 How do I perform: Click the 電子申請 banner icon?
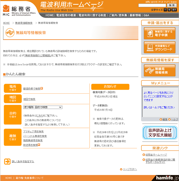159,33
